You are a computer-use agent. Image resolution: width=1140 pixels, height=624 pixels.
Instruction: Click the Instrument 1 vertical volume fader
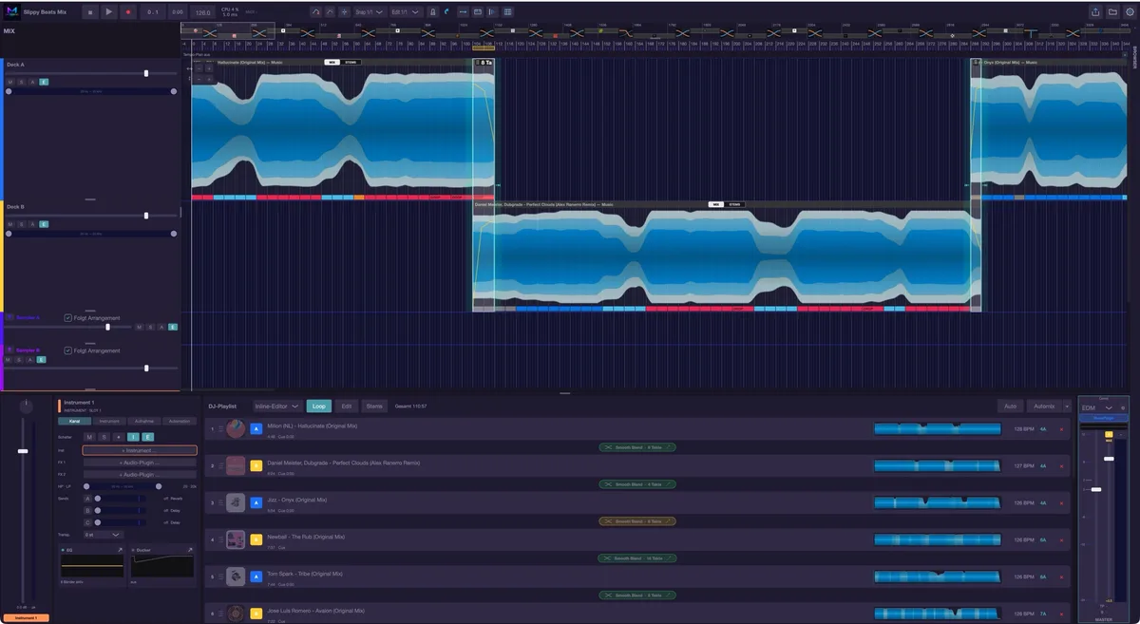coord(23,451)
